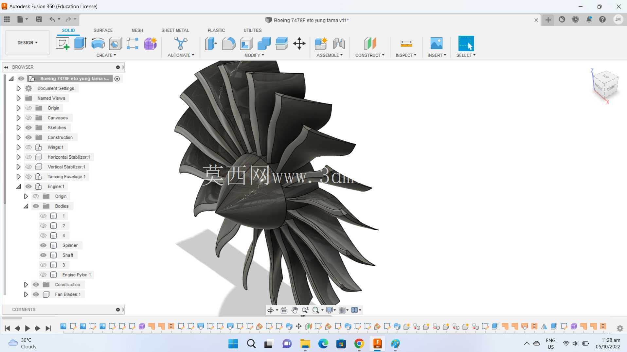
Task: Select the Measure tool
Action: point(406,43)
